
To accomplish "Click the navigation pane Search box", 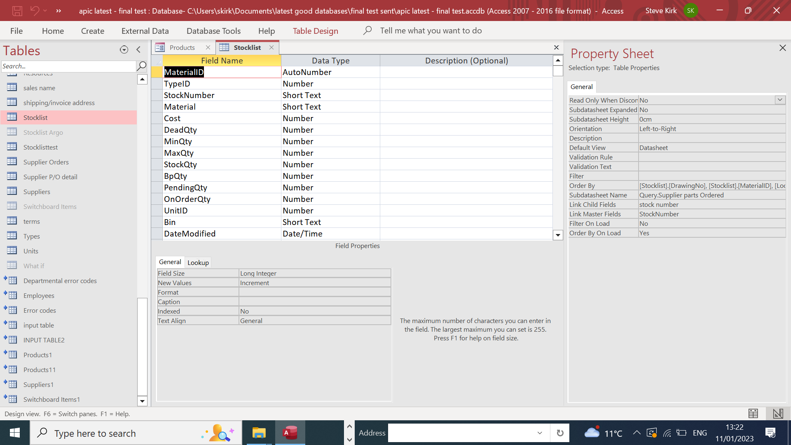I will point(68,66).
